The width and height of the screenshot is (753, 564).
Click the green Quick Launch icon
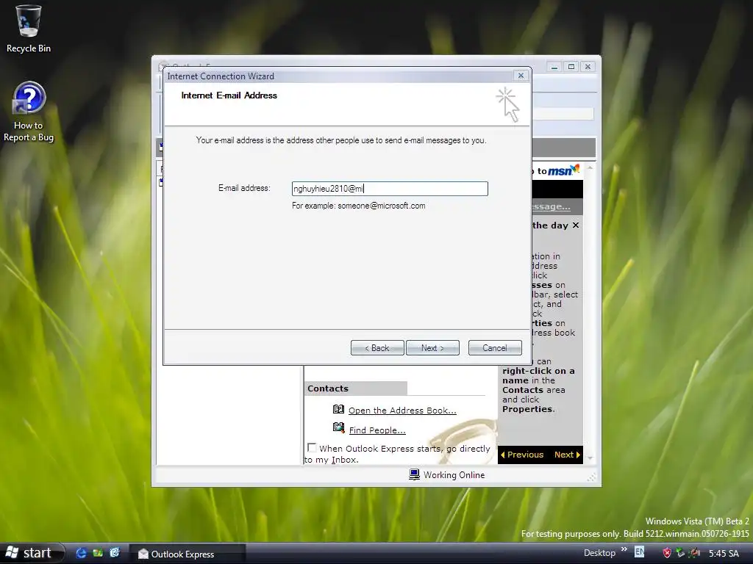pos(98,553)
